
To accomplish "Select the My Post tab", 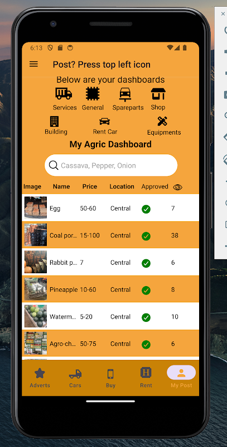I will [x=181, y=377].
